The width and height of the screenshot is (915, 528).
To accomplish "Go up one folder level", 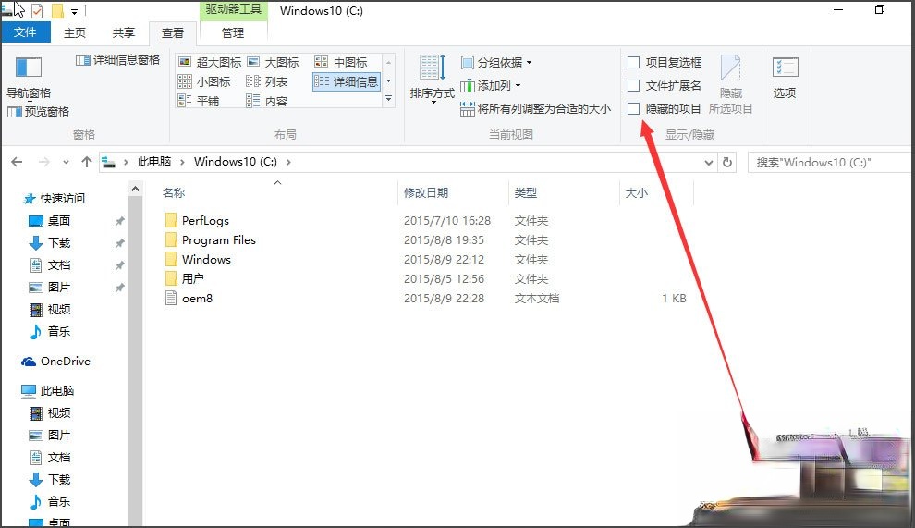I will pos(86,162).
